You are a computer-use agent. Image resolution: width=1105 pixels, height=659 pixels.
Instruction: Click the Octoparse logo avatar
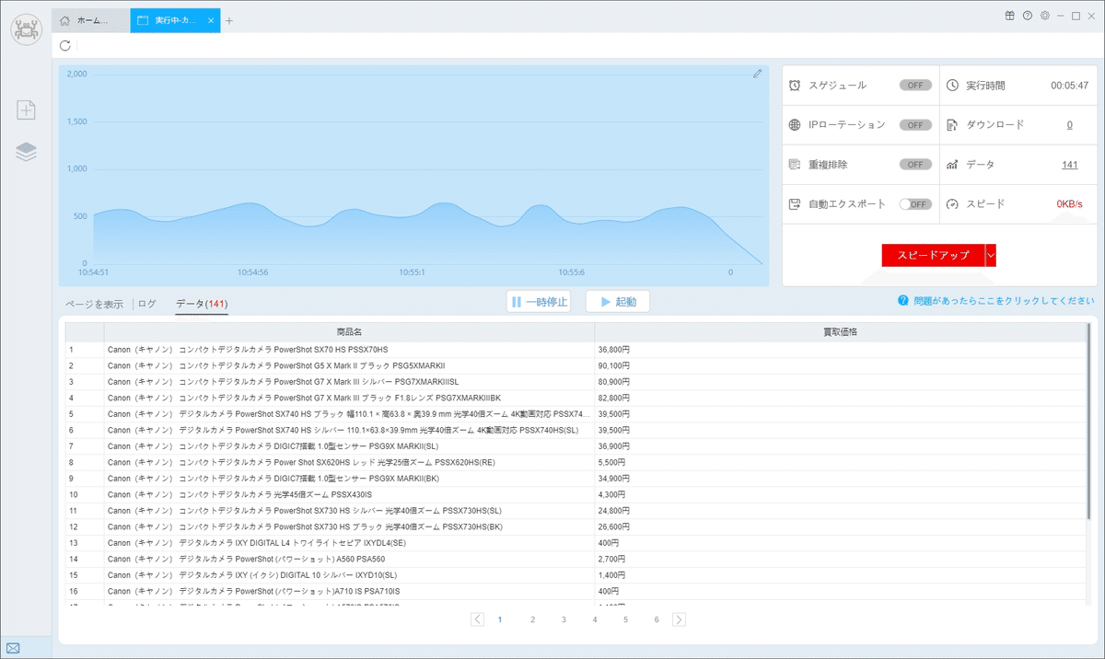26,28
